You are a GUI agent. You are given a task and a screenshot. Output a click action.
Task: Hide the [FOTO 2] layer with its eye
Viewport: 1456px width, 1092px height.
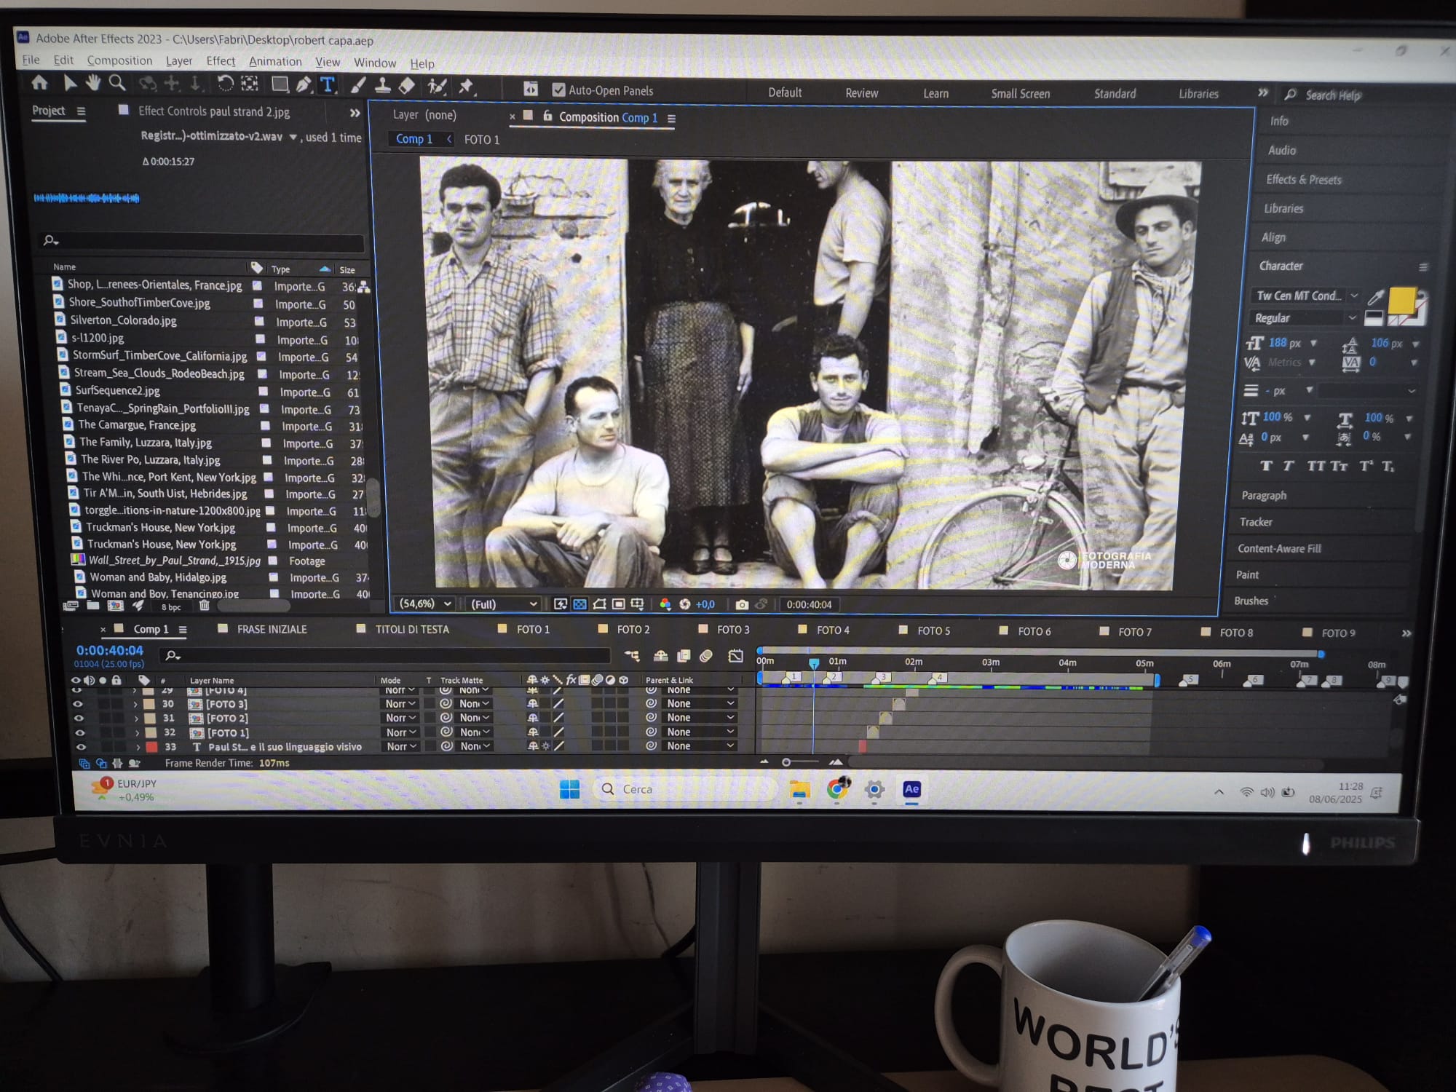79,719
